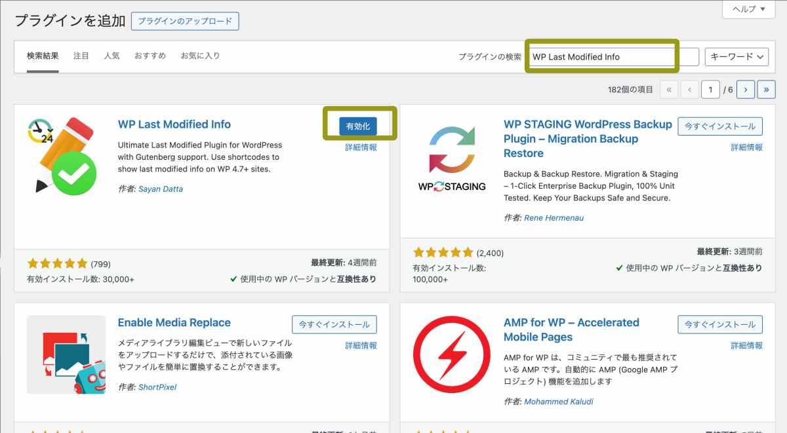Click the WP Last Modified Info plugin logo
This screenshot has height=433, width=787.
(x=62, y=154)
